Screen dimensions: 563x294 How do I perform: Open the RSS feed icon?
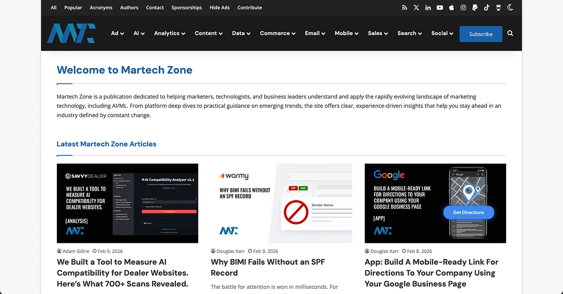(405, 8)
